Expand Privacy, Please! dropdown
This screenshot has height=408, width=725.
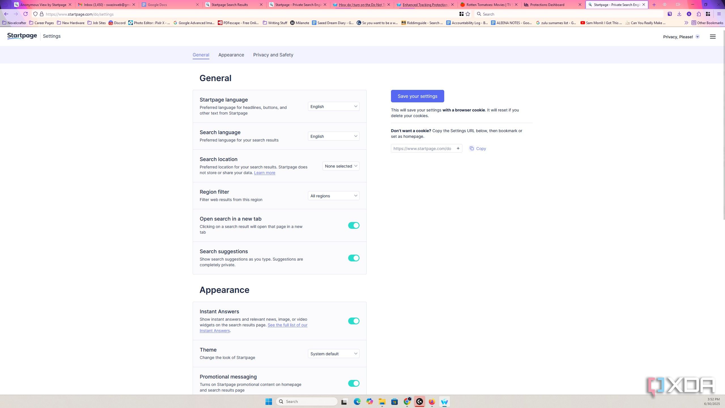(x=681, y=37)
